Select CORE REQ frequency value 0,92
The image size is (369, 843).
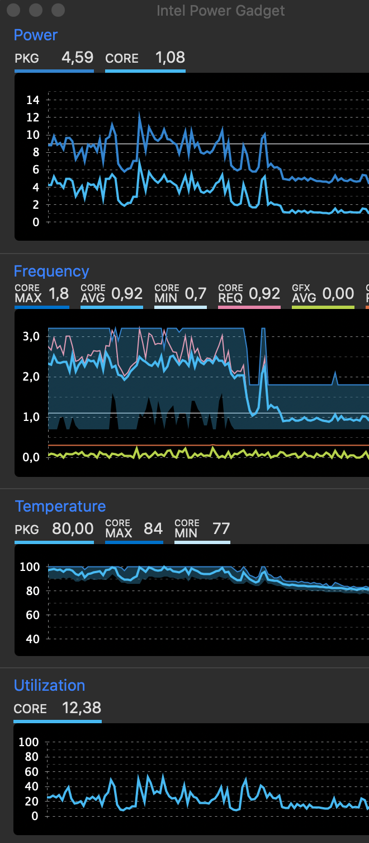(x=264, y=293)
